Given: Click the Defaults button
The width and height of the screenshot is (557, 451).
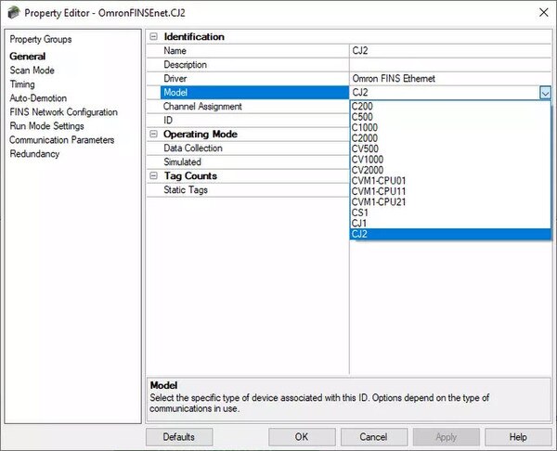Looking at the screenshot, I should click(179, 437).
